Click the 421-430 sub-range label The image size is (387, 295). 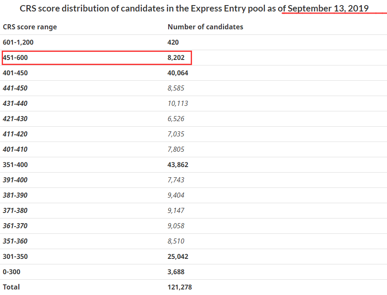tap(15, 119)
